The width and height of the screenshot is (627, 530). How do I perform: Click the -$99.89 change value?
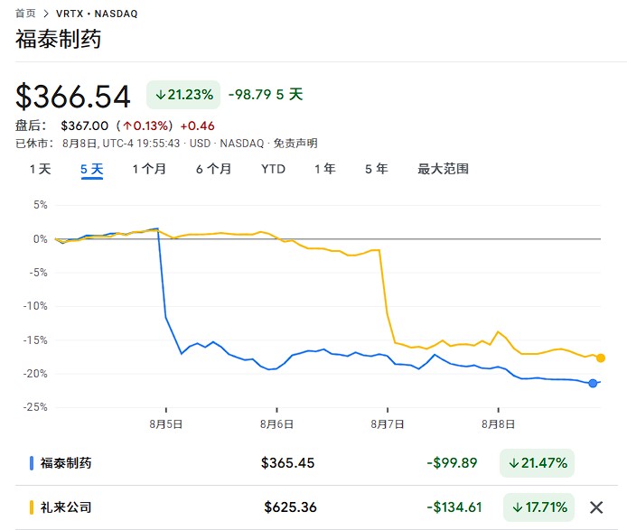click(452, 463)
